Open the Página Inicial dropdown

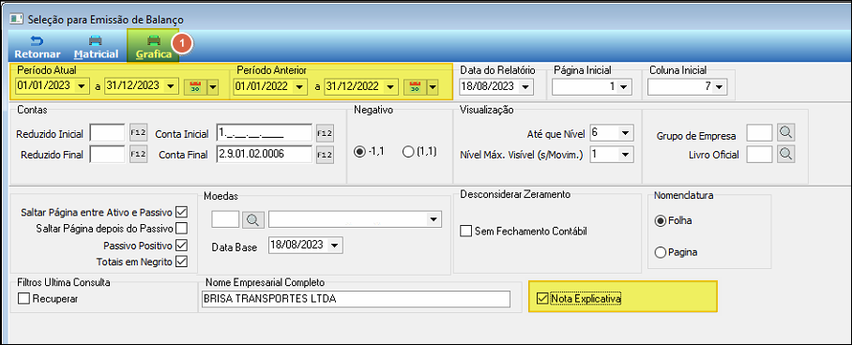coord(623,86)
